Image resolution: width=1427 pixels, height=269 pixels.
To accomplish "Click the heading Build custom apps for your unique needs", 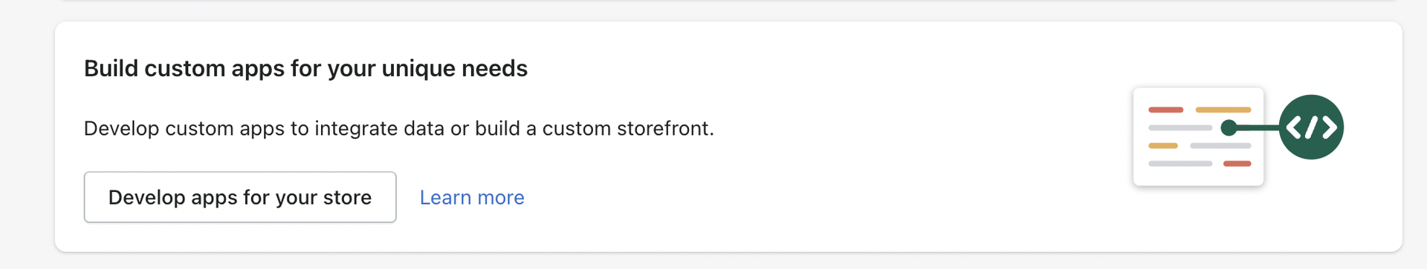I will point(305,68).
